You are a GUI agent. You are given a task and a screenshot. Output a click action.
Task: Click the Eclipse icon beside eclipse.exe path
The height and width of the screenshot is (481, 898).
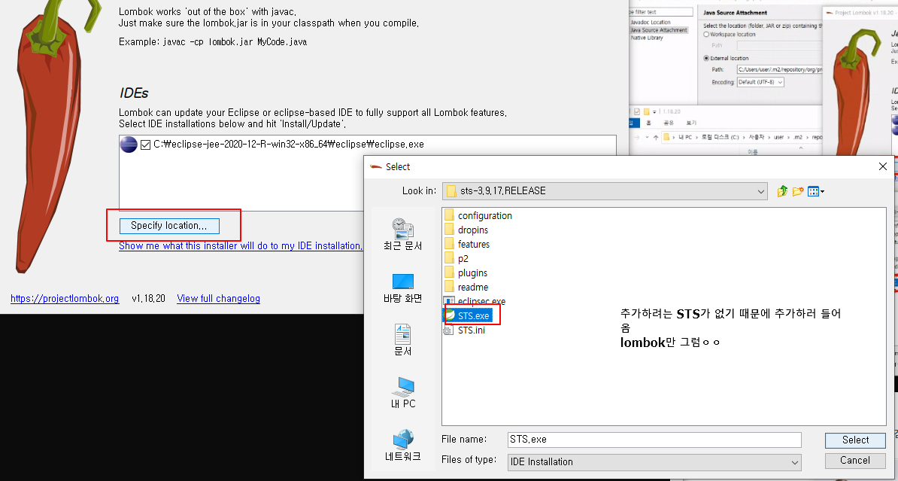[x=129, y=145]
